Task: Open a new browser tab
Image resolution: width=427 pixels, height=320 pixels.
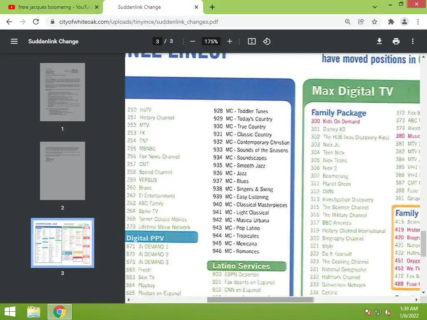Action: coord(212,7)
